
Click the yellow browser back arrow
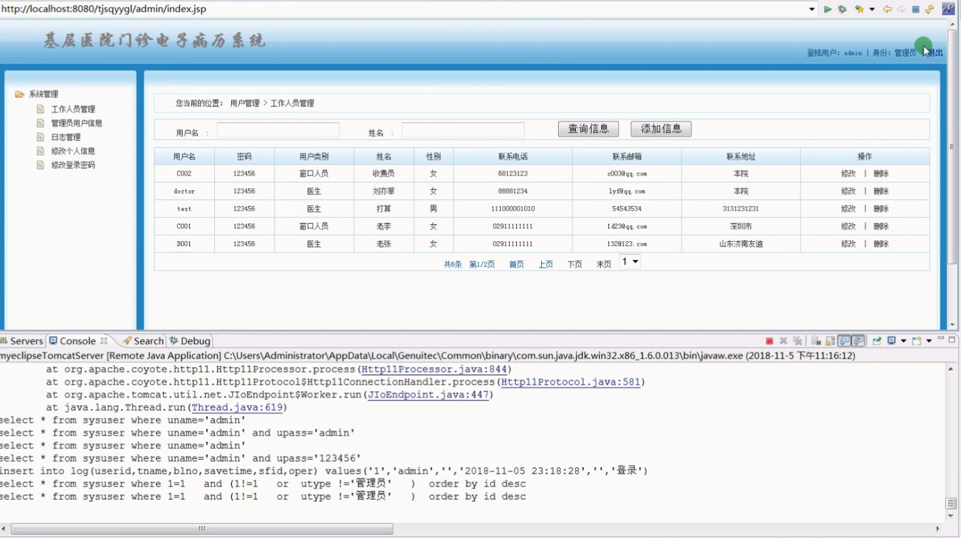[x=887, y=9]
